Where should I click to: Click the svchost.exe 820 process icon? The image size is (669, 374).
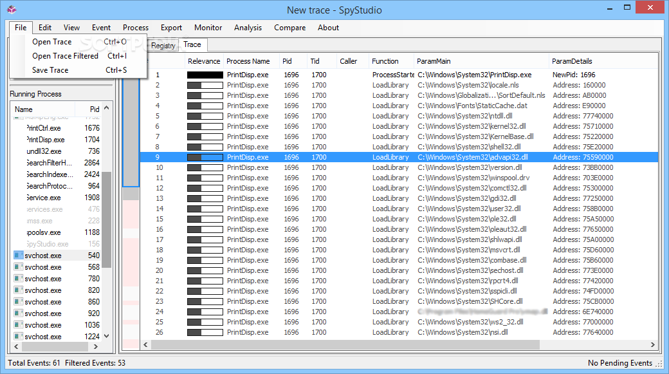19,290
